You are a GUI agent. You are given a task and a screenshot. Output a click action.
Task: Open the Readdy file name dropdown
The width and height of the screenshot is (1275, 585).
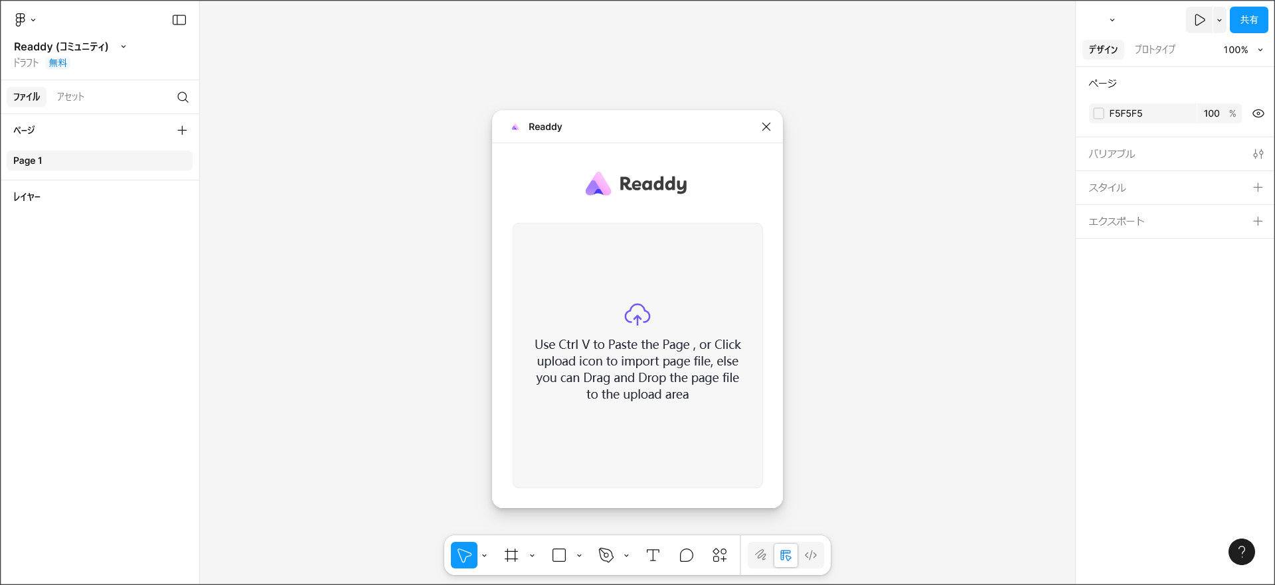(124, 46)
